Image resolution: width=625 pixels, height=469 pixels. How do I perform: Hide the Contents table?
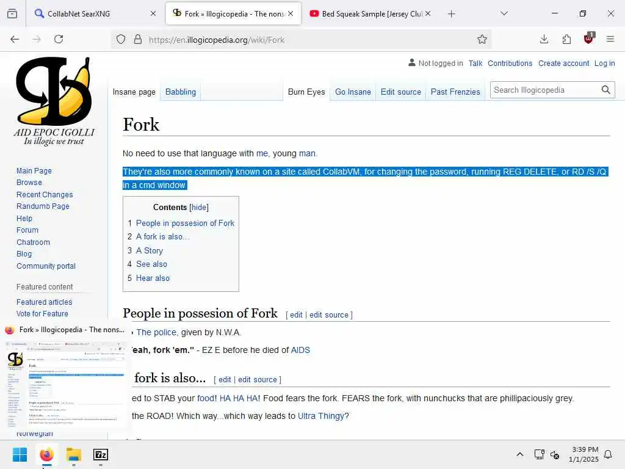pyautogui.click(x=199, y=208)
